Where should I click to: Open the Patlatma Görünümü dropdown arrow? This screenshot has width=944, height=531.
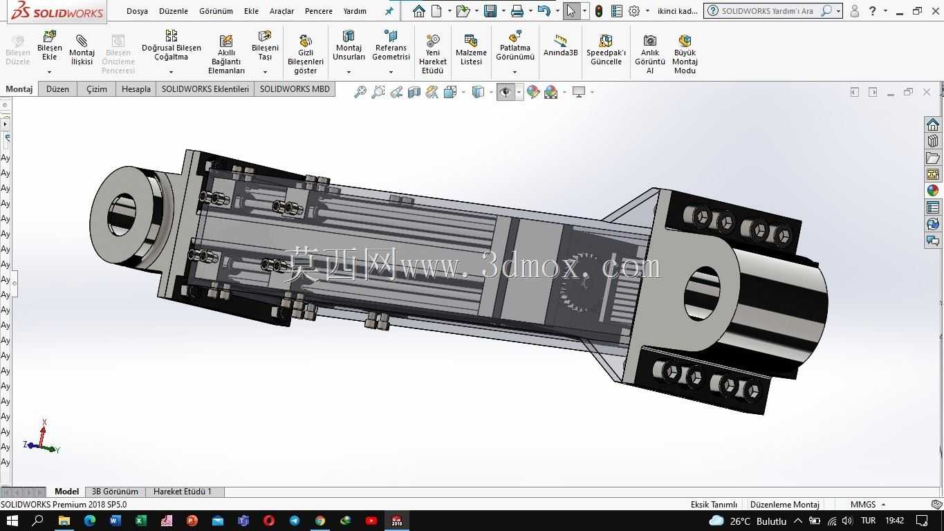tap(515, 71)
